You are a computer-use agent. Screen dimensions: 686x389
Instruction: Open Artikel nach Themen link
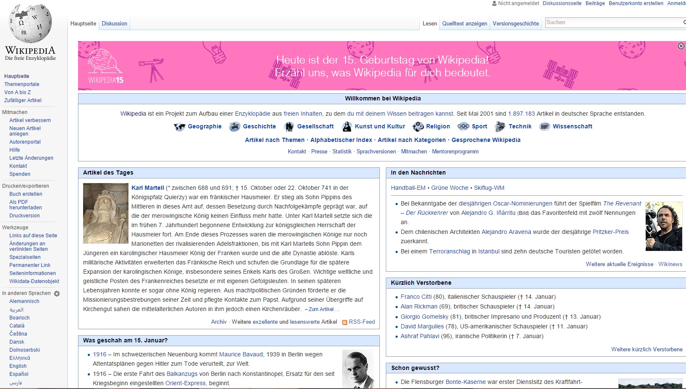click(x=275, y=140)
